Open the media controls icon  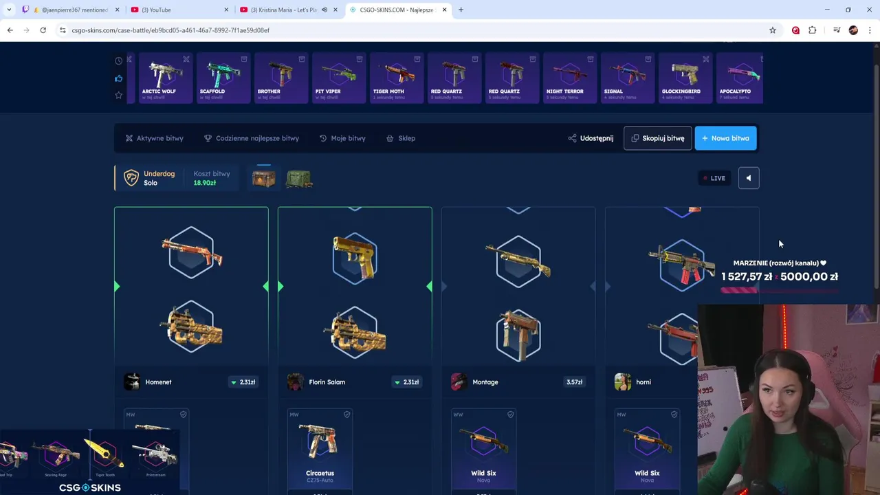(x=837, y=30)
